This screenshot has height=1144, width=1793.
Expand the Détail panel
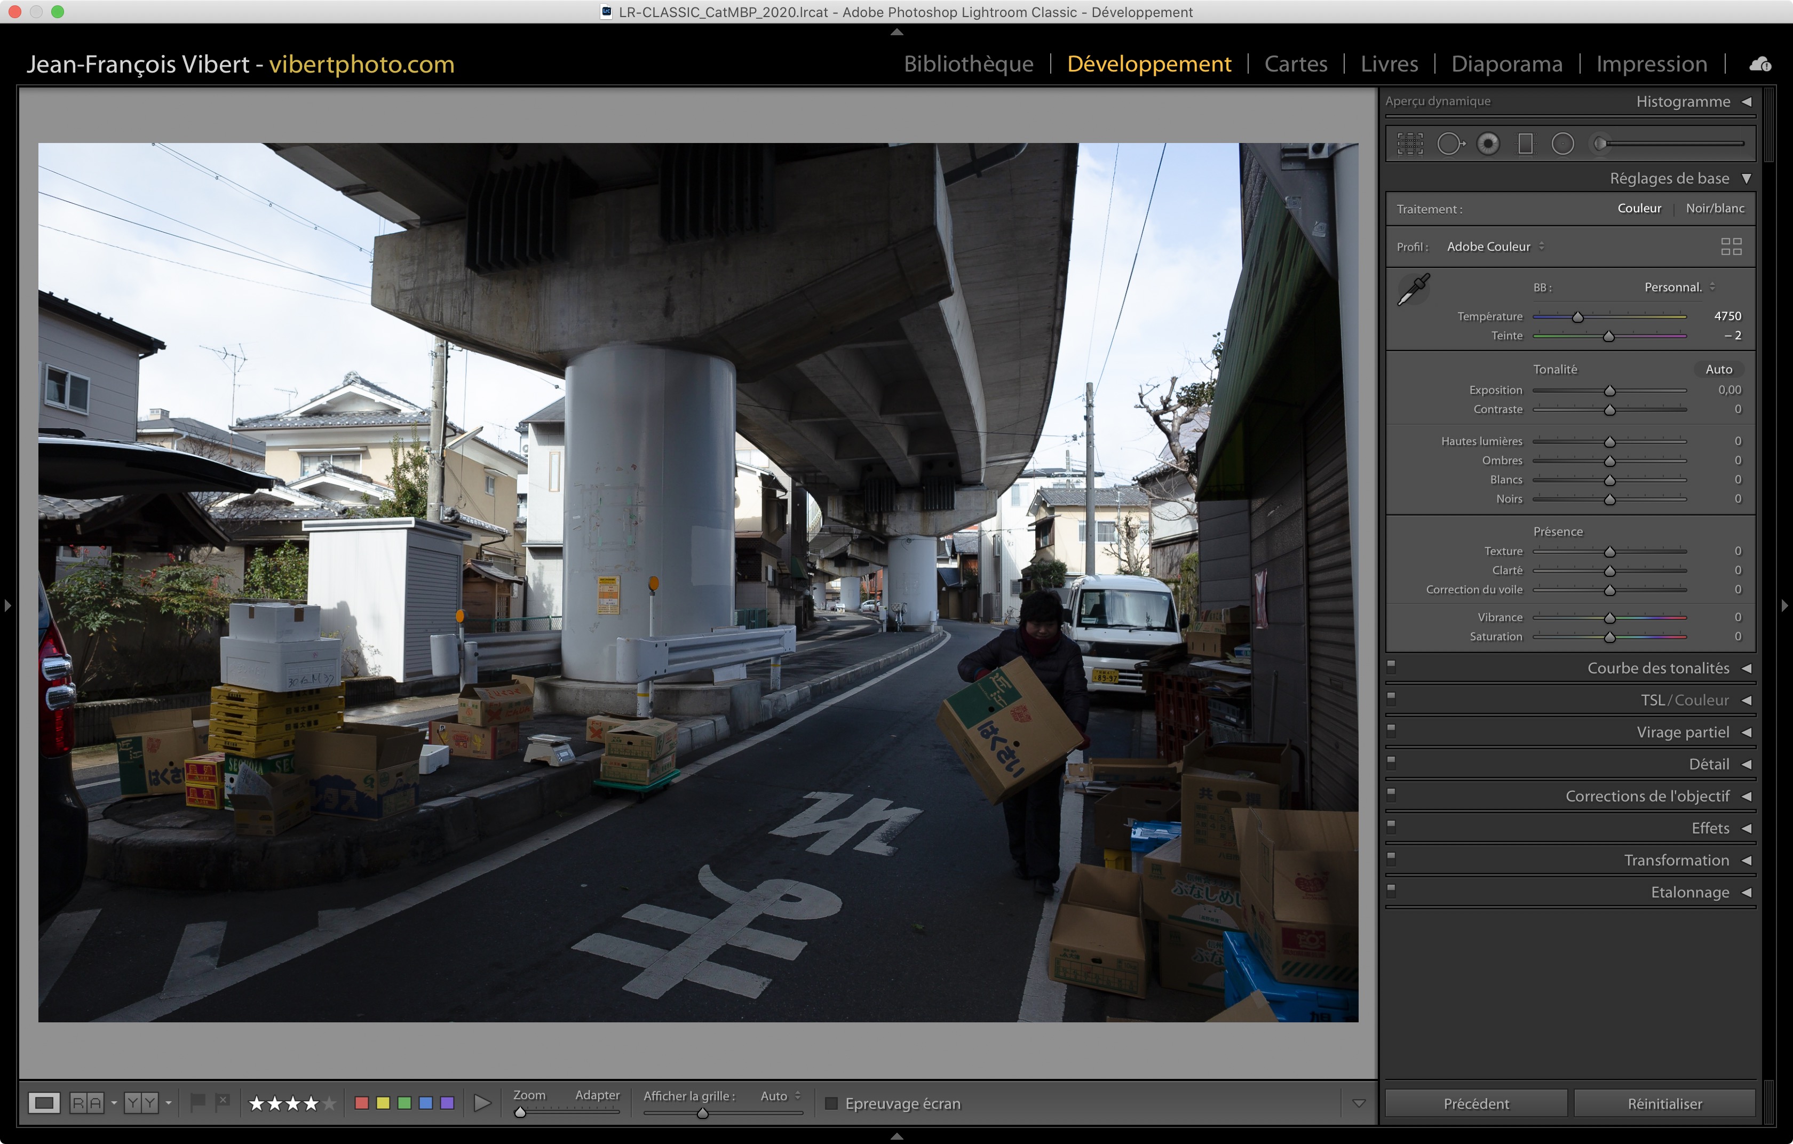(x=1709, y=765)
